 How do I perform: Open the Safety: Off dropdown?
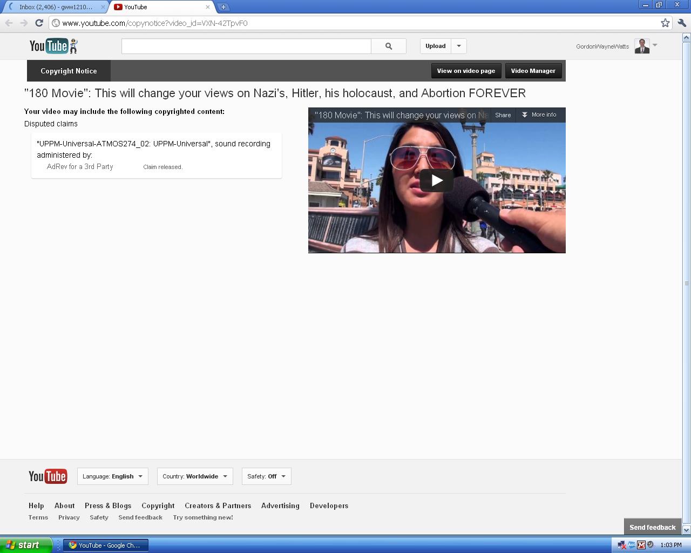[x=267, y=476]
